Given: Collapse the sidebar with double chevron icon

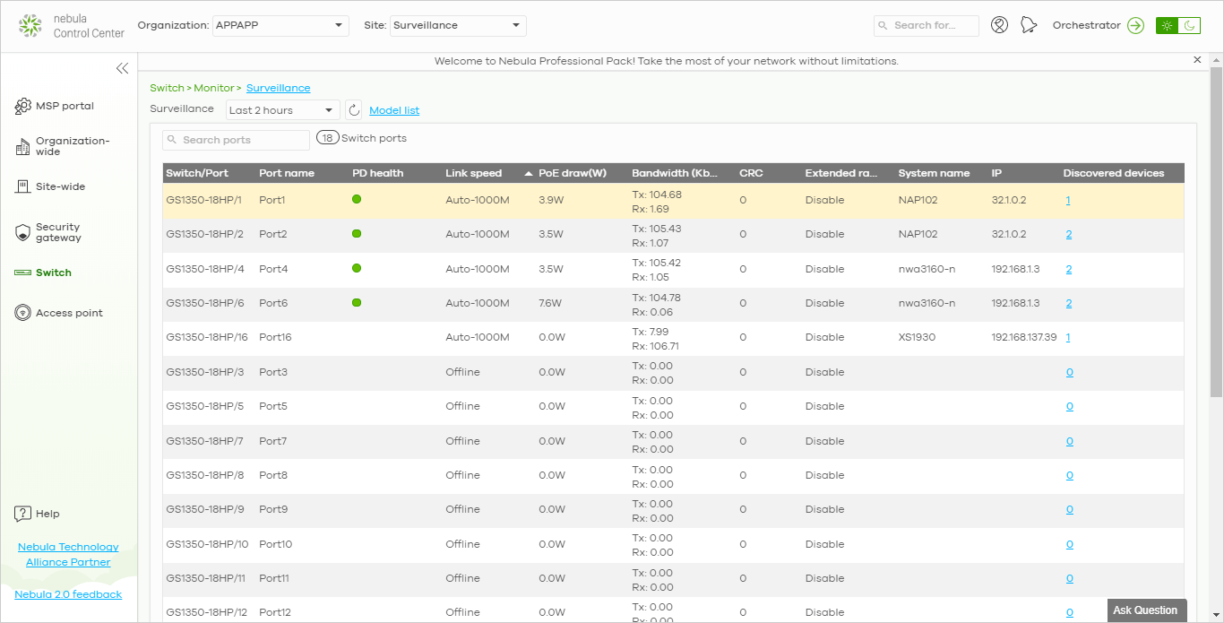Looking at the screenshot, I should pyautogui.click(x=122, y=68).
